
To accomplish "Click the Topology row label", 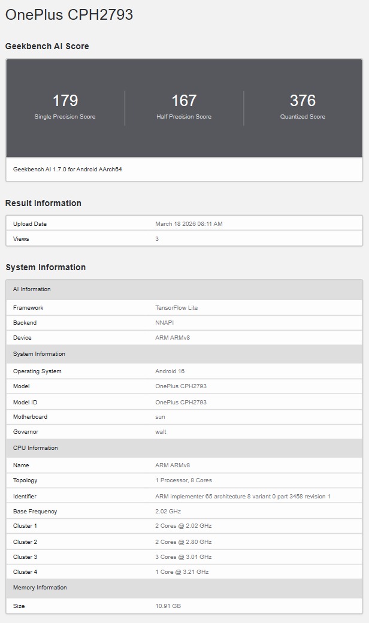I will tap(25, 480).
